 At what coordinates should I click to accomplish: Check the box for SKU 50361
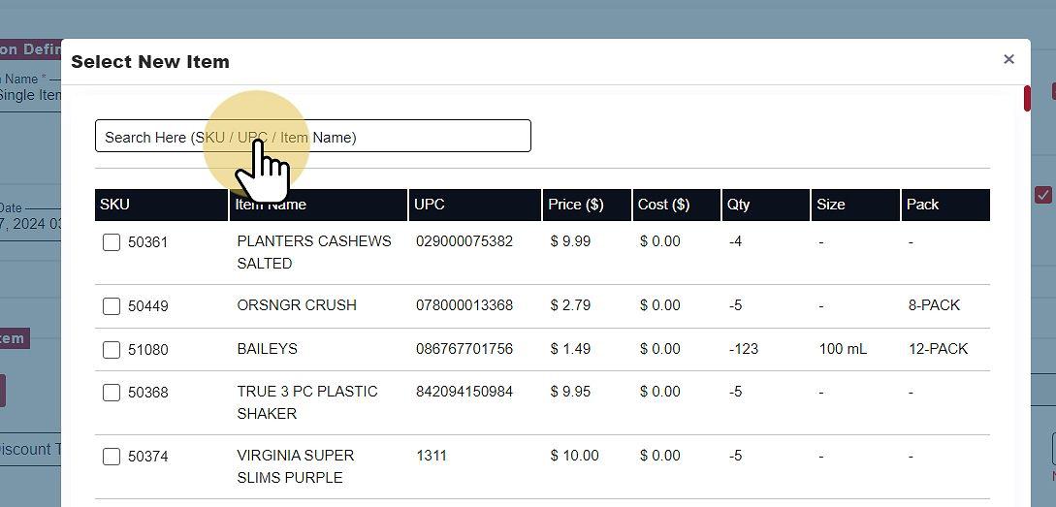click(112, 242)
